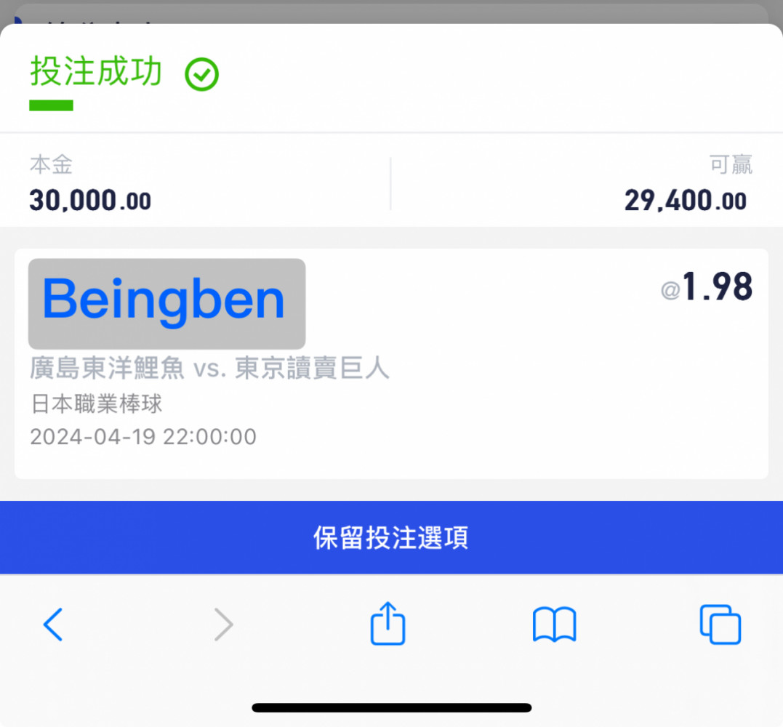This screenshot has height=727, width=783.
Task: Open the bookmarks book icon
Action: click(554, 624)
